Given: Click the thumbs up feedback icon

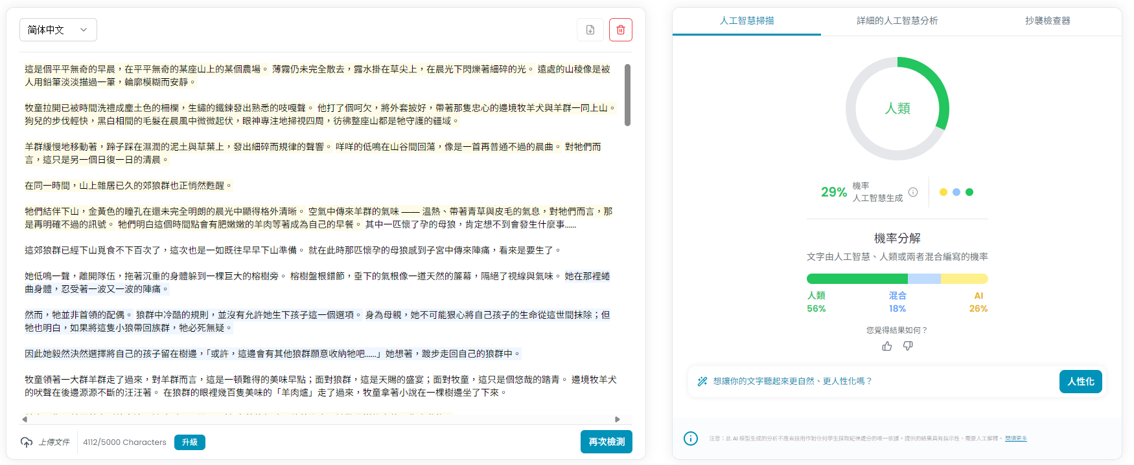Looking at the screenshot, I should click(887, 346).
